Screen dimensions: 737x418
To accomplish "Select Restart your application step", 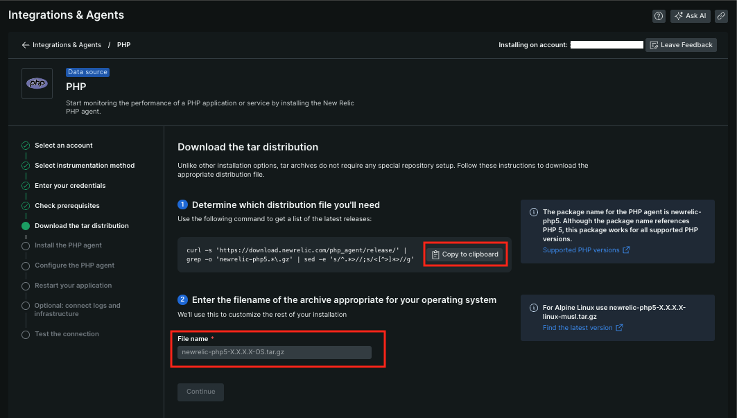I will (x=73, y=286).
